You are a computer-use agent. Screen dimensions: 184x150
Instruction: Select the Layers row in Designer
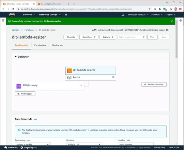pyautogui.click(x=91, y=77)
